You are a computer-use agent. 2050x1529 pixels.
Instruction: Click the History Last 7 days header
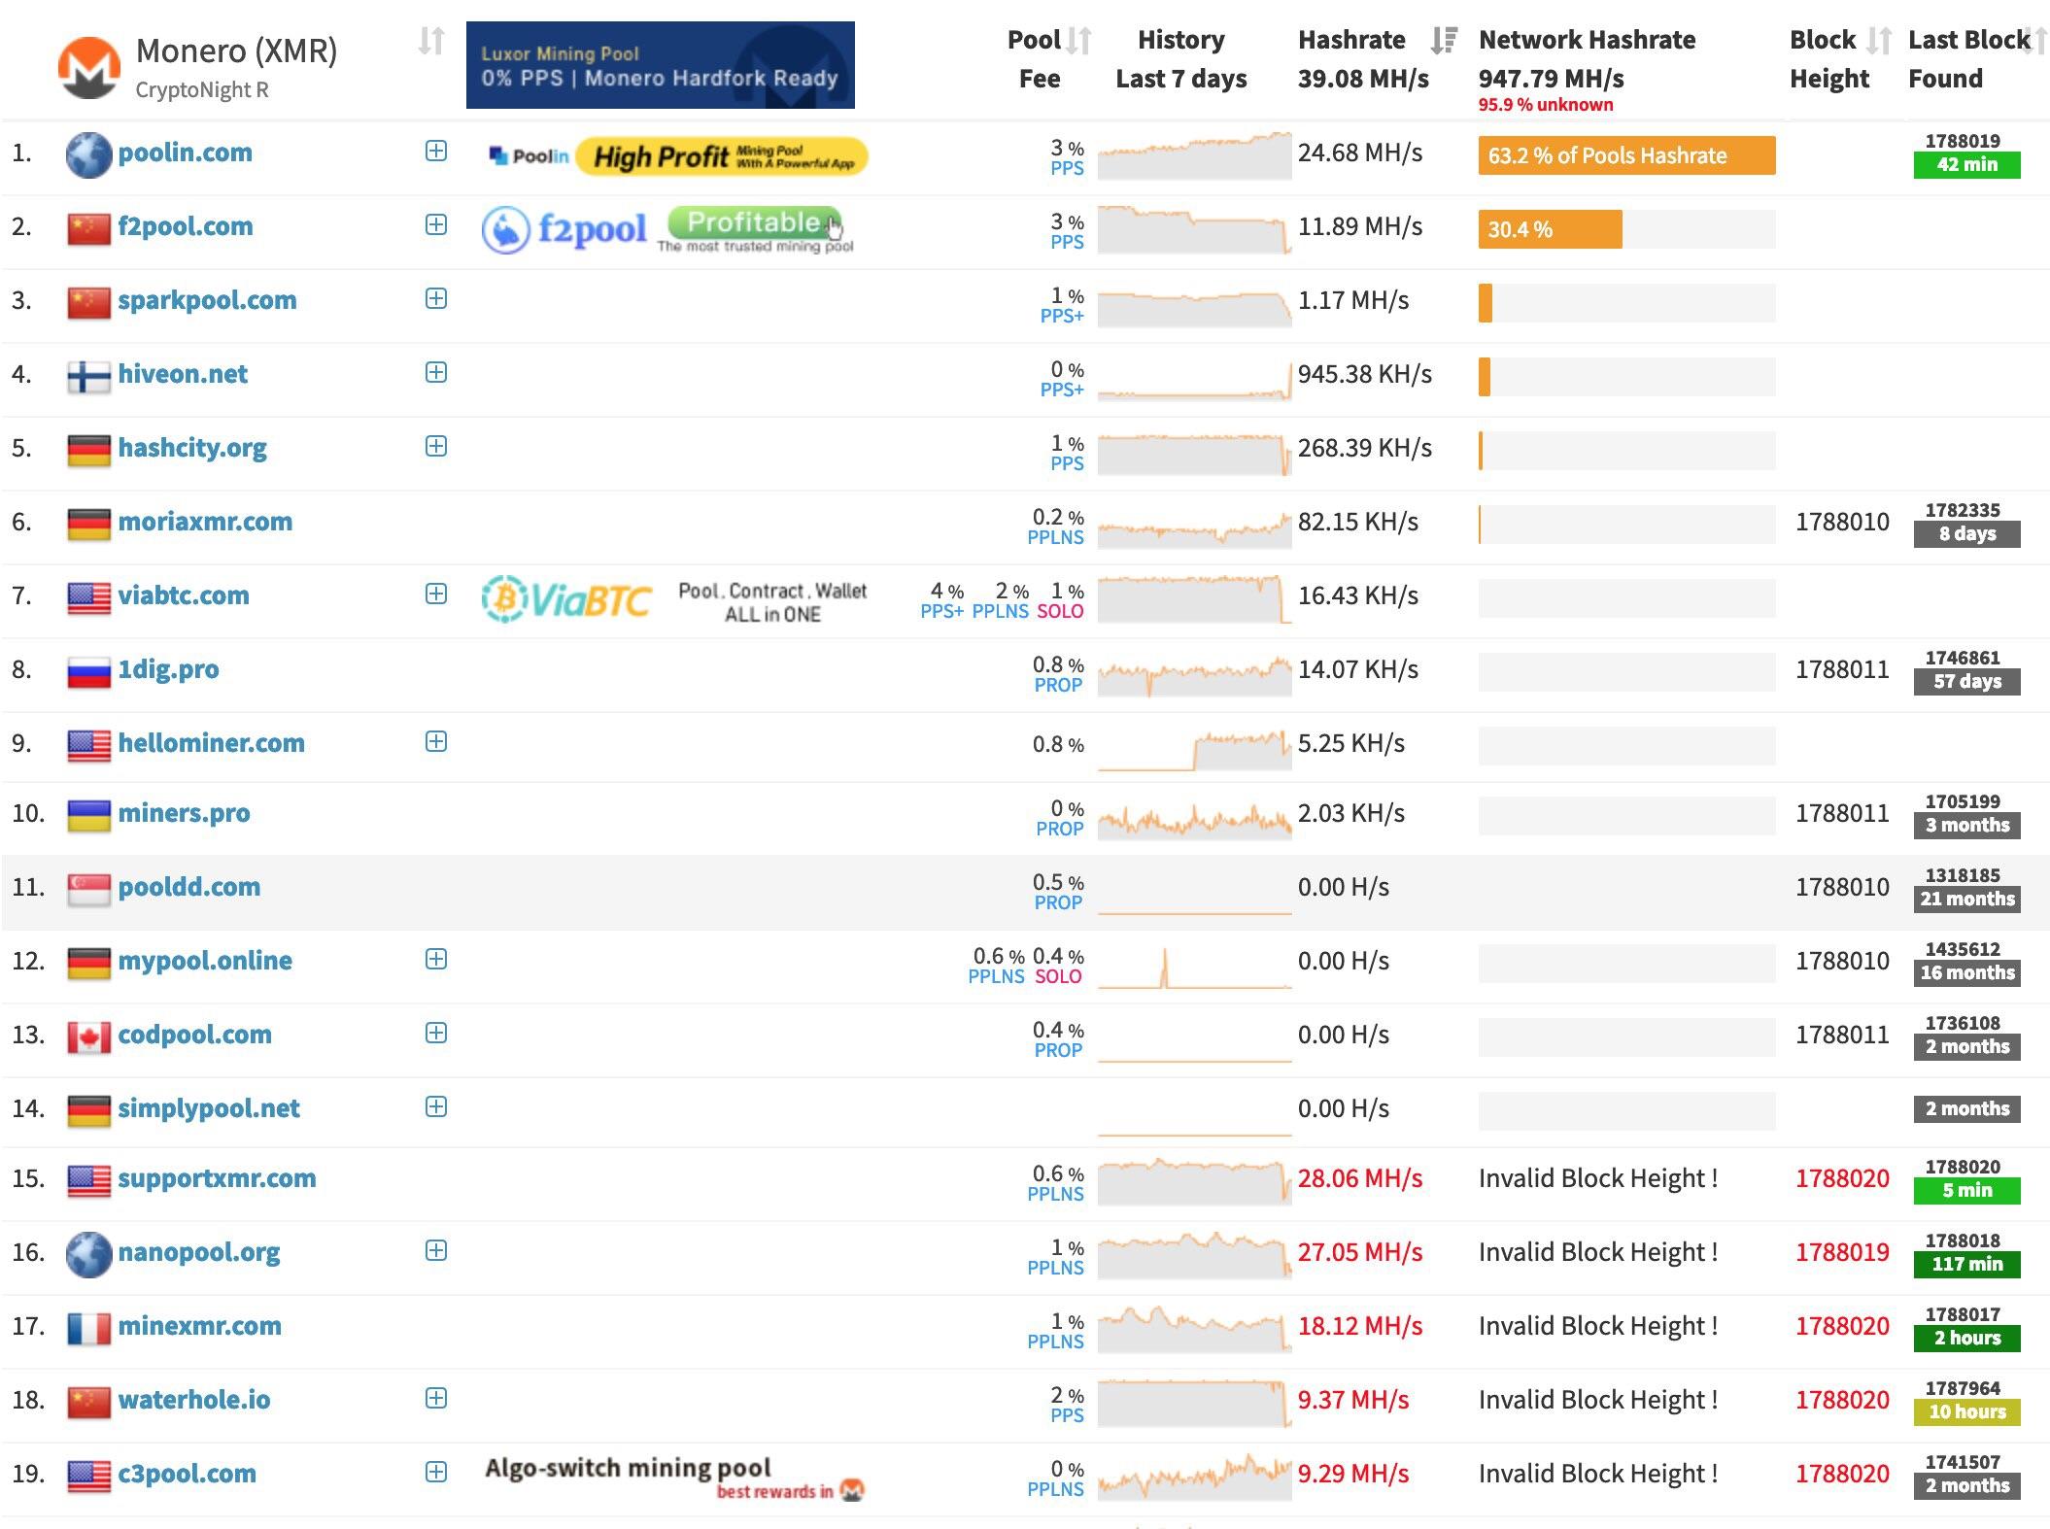pos(1181,59)
